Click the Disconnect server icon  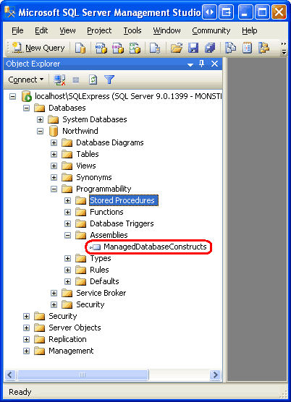59,80
